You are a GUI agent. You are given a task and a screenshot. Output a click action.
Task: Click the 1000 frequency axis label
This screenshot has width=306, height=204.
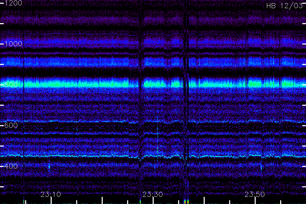(x=13, y=44)
